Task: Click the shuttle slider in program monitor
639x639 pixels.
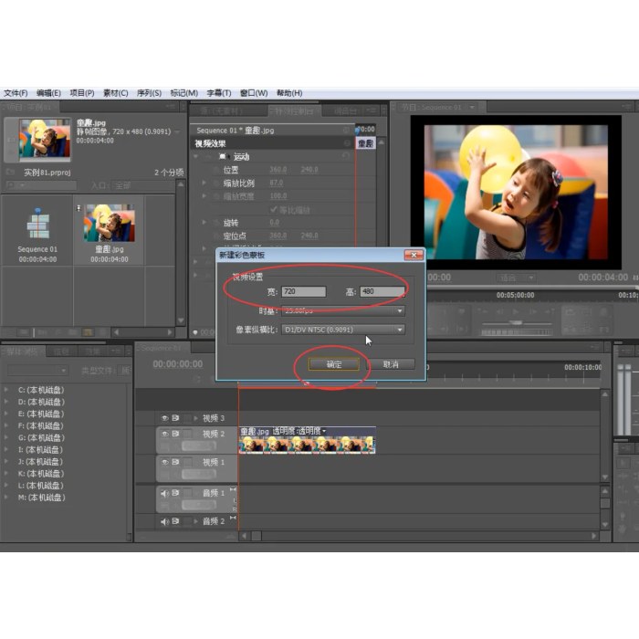Action: [517, 323]
